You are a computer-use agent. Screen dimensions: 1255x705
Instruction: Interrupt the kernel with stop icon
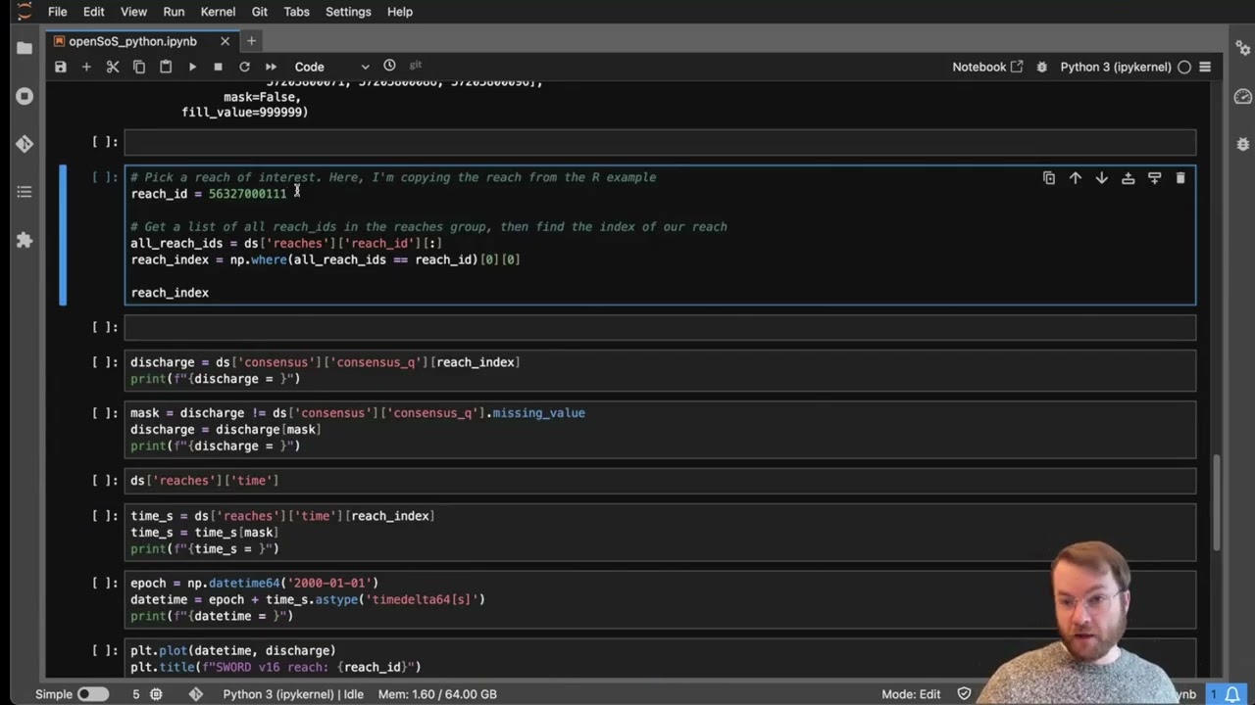(x=218, y=67)
